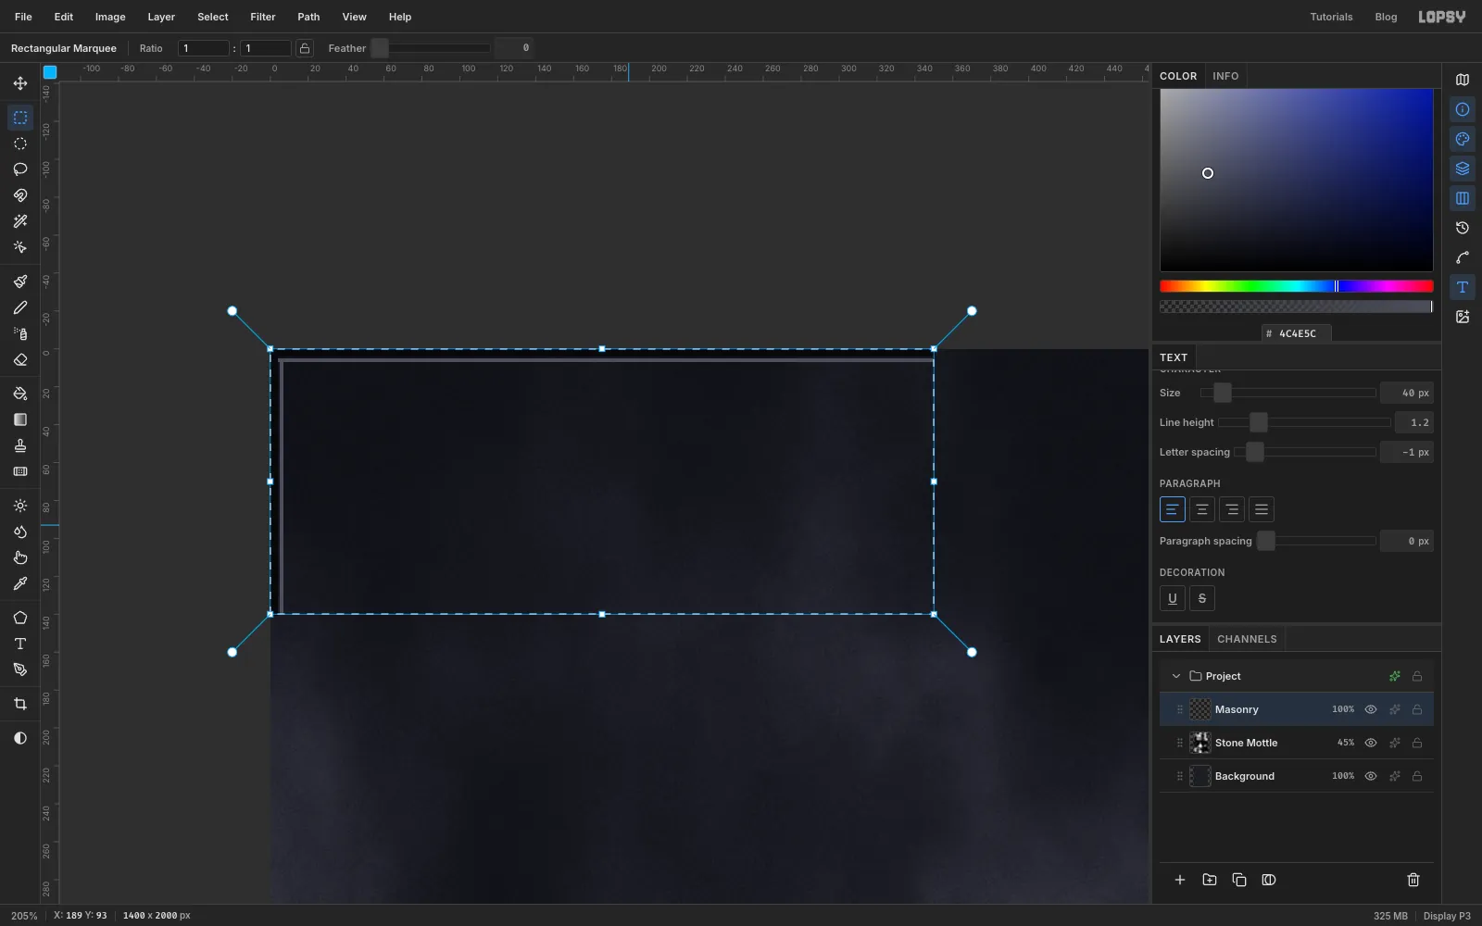Collapse the Project group
The width and height of the screenshot is (1482, 926).
click(x=1176, y=676)
